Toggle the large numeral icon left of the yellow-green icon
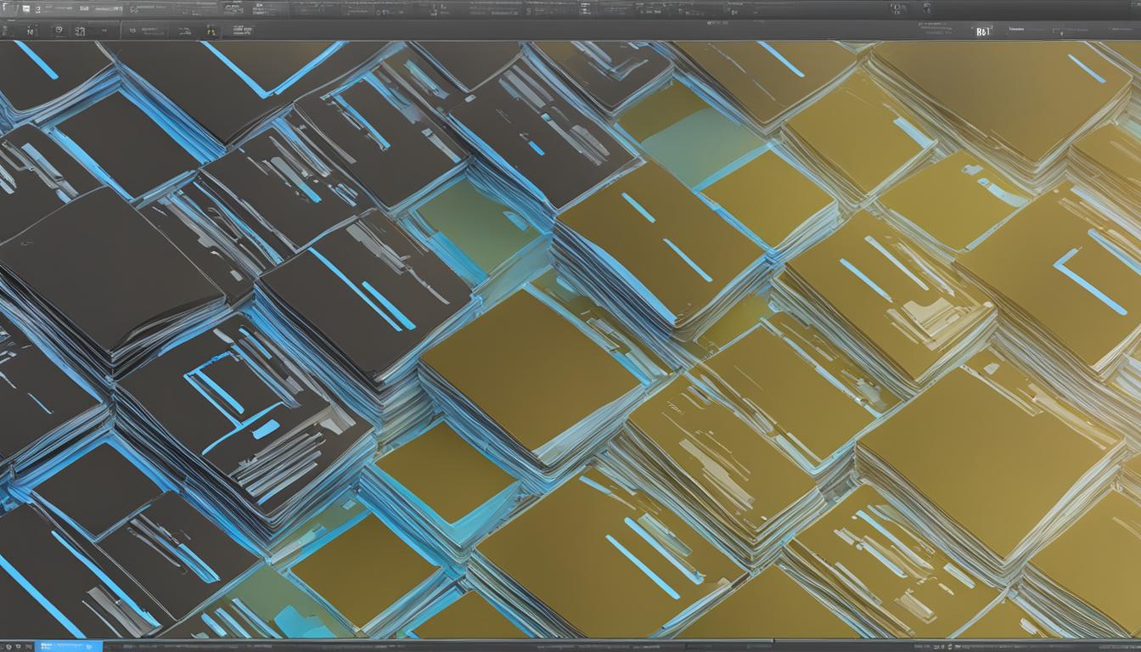 [81, 31]
